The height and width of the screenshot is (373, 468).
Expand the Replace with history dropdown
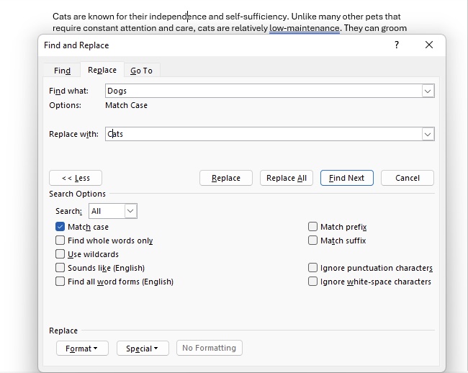pyautogui.click(x=428, y=134)
